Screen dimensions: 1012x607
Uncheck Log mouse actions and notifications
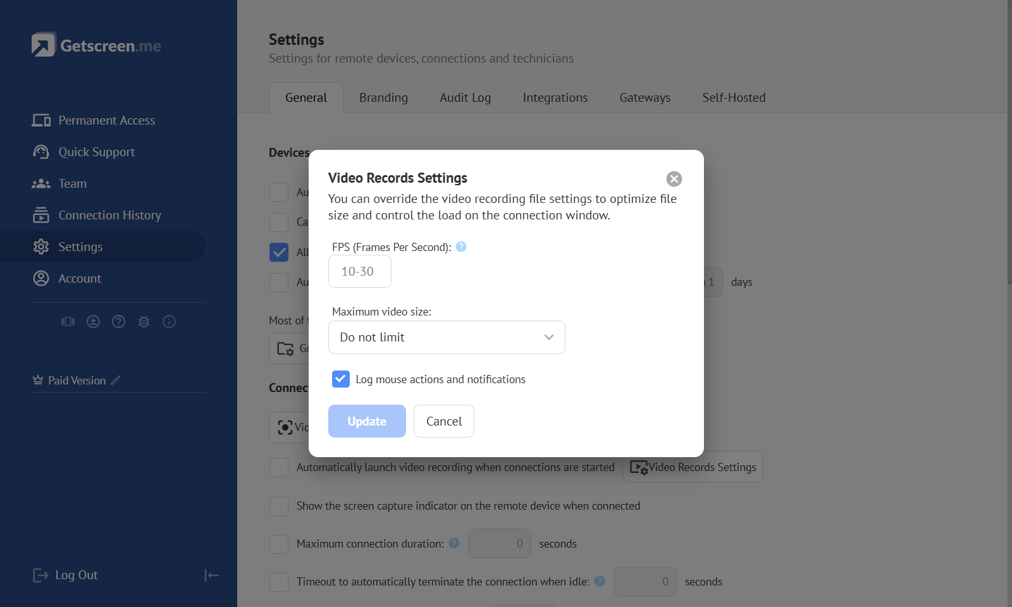click(x=341, y=379)
